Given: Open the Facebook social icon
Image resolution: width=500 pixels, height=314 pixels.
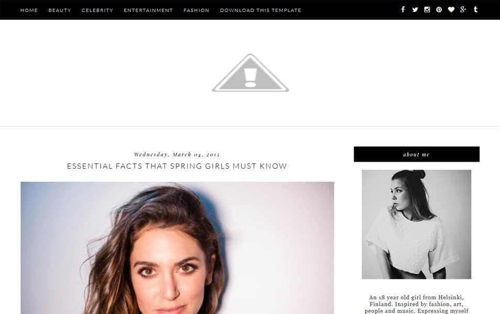Looking at the screenshot, I should point(403,9).
